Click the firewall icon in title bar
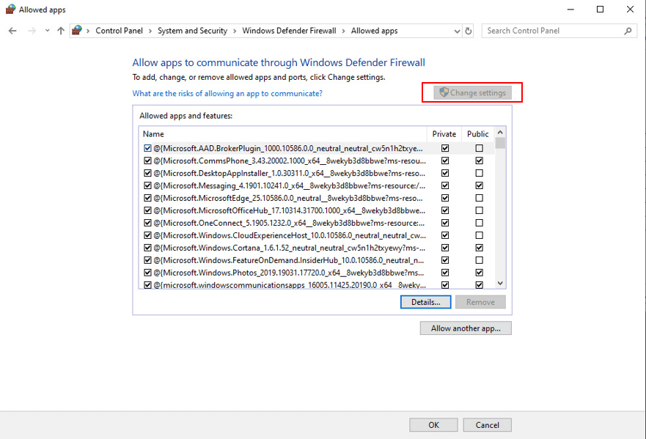This screenshot has width=646, height=439. click(10, 10)
